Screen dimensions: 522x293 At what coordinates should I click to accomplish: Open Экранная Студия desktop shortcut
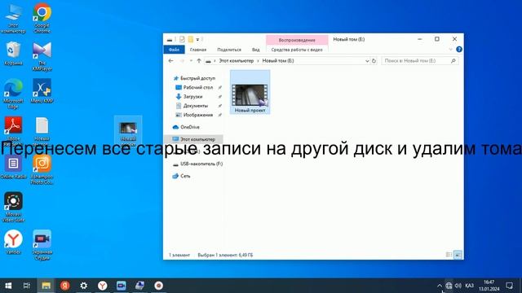[x=42, y=245]
